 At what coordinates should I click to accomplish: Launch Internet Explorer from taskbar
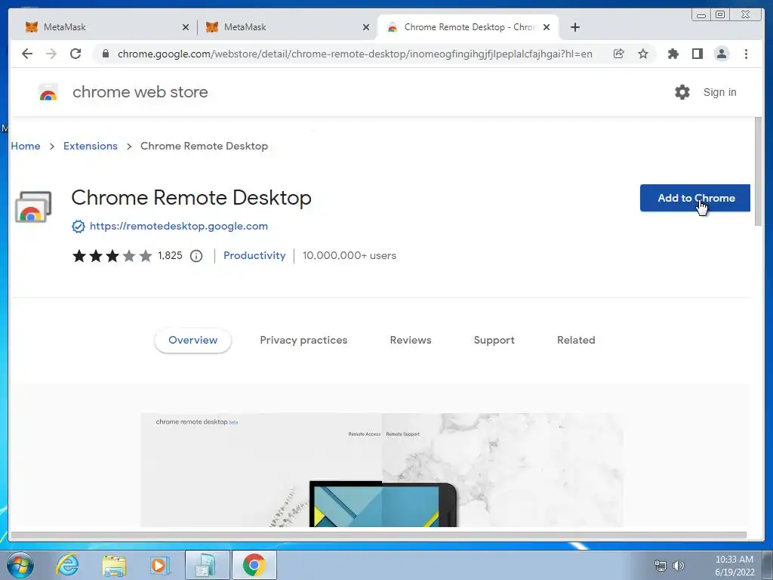(67, 565)
